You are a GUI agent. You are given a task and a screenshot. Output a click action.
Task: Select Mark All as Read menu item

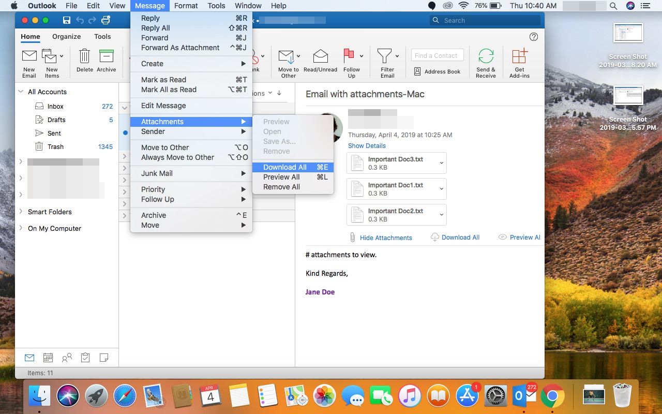click(191, 90)
